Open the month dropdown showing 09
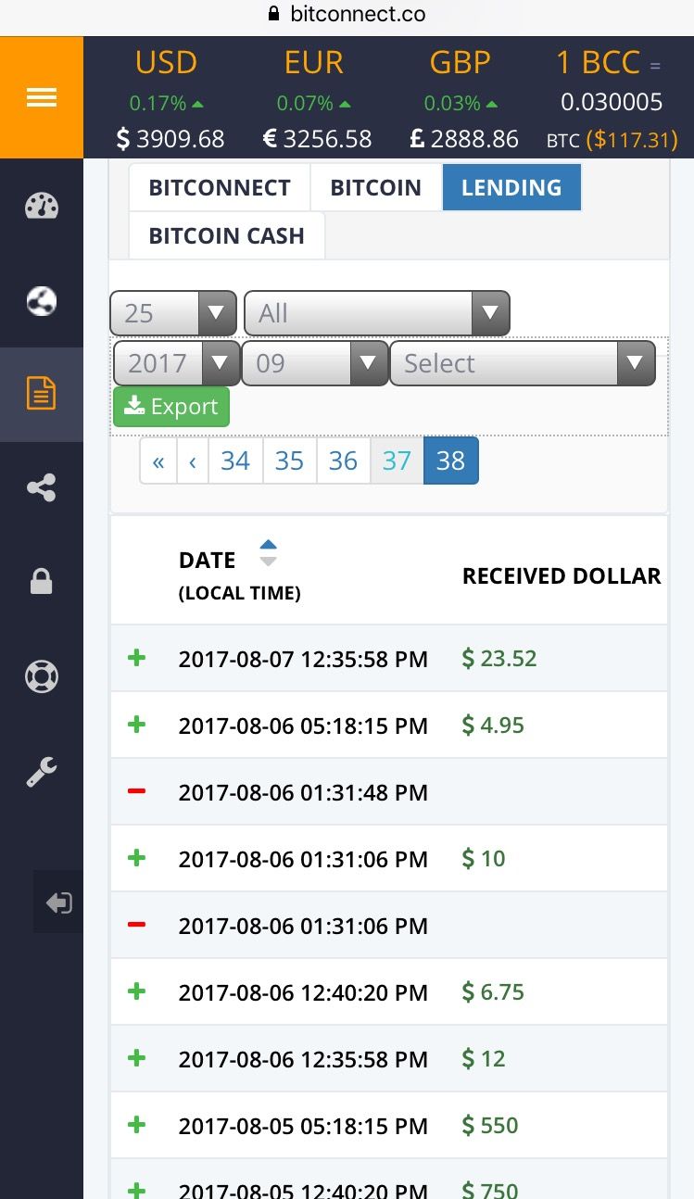The width and height of the screenshot is (694, 1199). click(315, 363)
